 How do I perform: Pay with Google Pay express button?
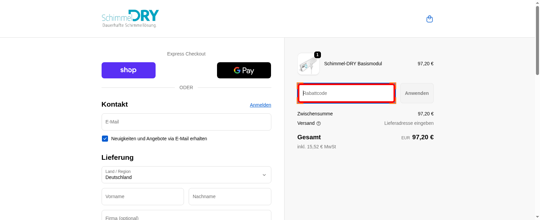244,70
